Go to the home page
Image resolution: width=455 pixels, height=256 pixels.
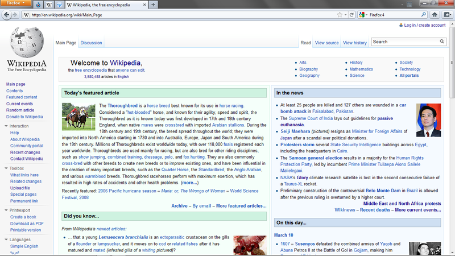click(435, 15)
